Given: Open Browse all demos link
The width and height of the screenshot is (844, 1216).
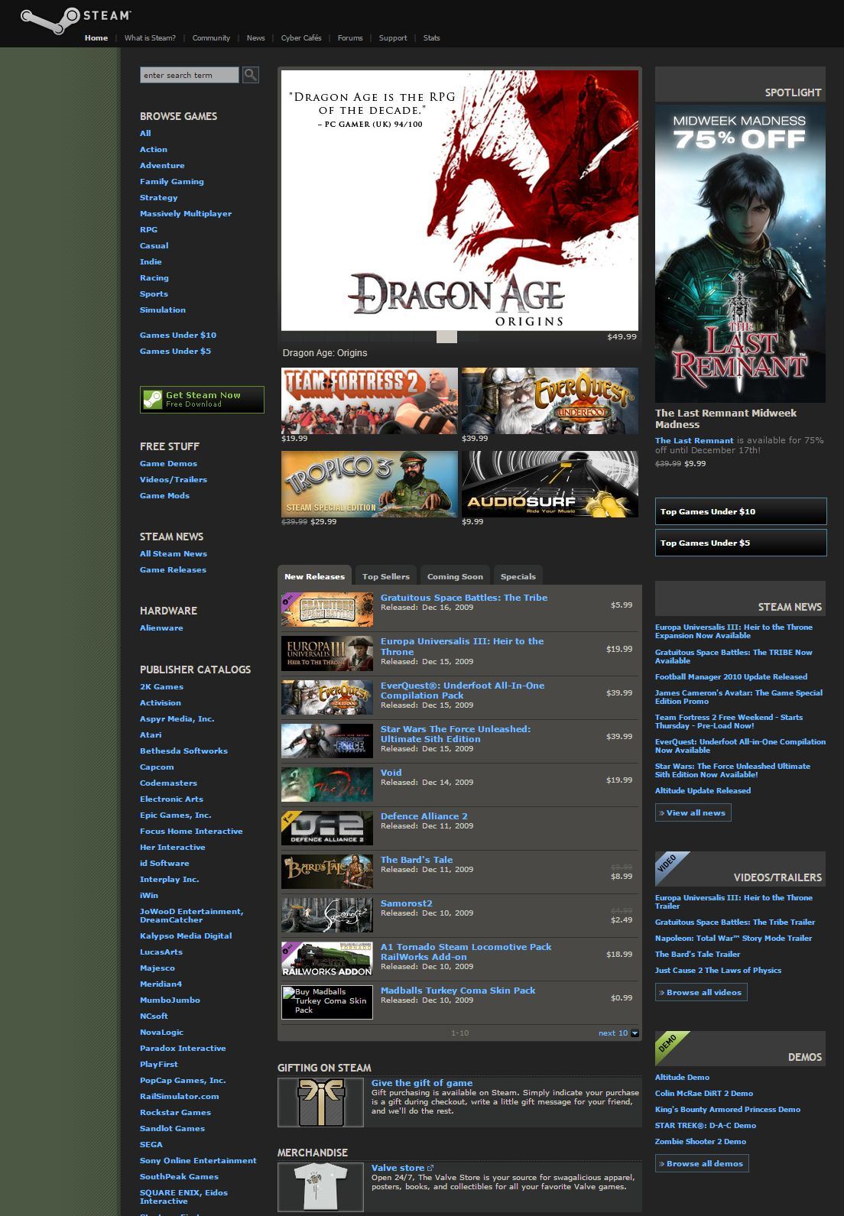Looking at the screenshot, I should (702, 1163).
